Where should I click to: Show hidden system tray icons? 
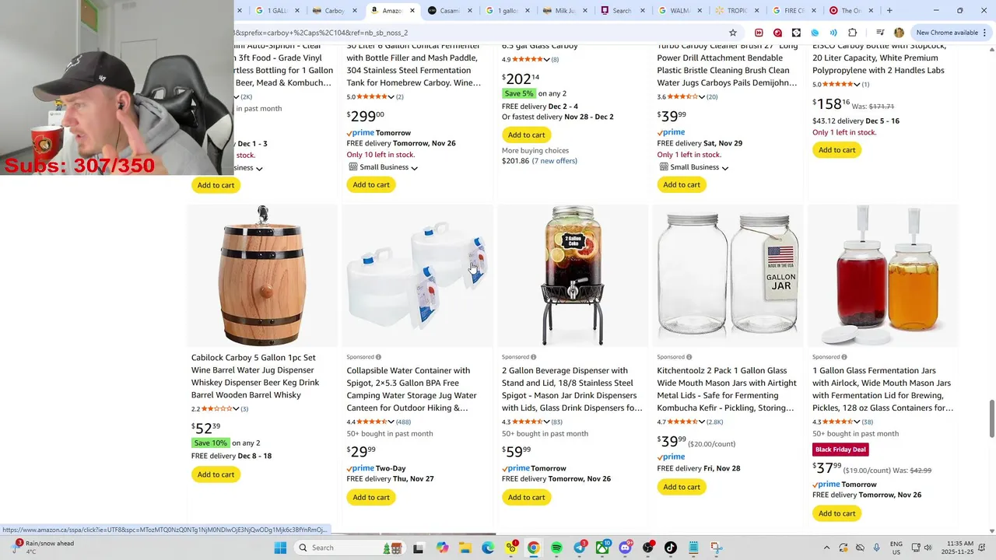point(826,548)
